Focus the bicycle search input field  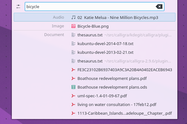[95, 7]
